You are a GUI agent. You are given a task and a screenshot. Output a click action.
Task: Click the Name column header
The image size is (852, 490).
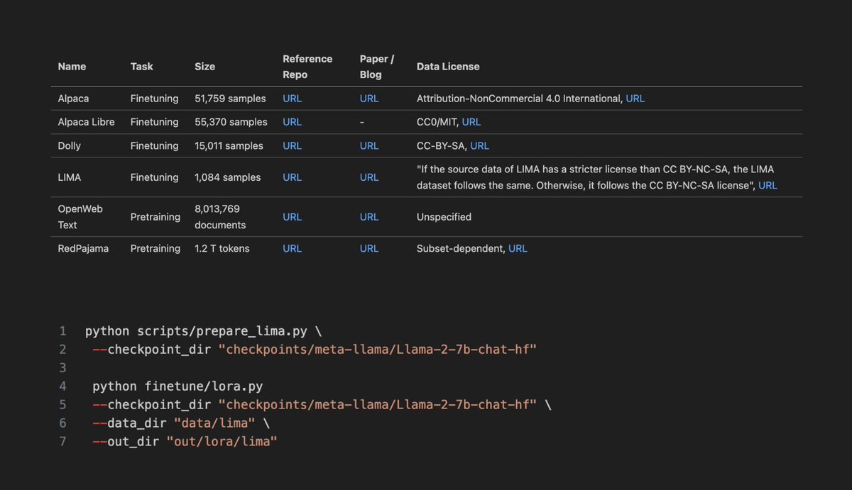coord(72,67)
